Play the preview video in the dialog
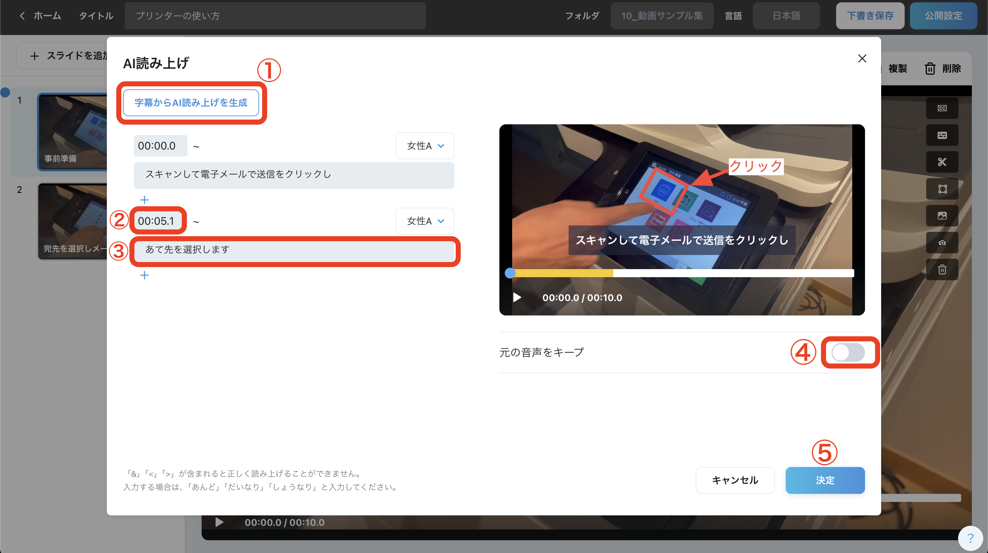This screenshot has height=553, width=988. pos(517,298)
